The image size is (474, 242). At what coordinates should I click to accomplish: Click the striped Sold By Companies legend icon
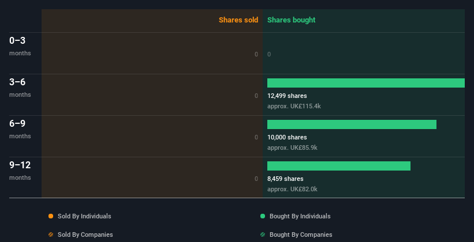[x=51, y=235]
